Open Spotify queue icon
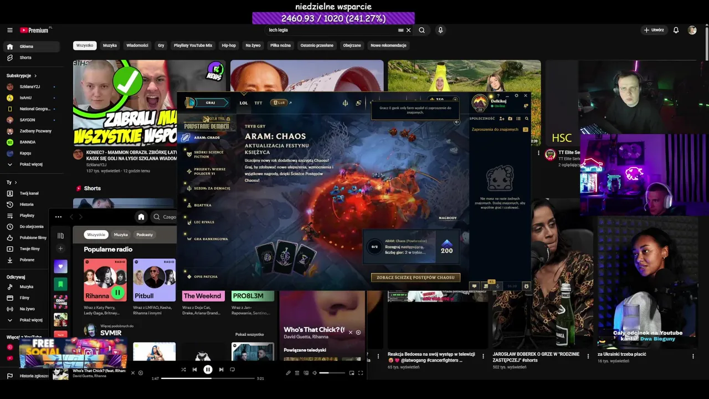 pyautogui.click(x=297, y=373)
